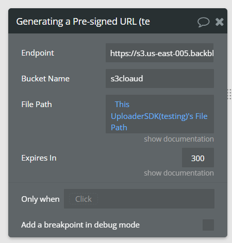Viewport: 232px width, 243px height.
Task: Close the Pre-signed URL property popup
Action: pos(220,22)
